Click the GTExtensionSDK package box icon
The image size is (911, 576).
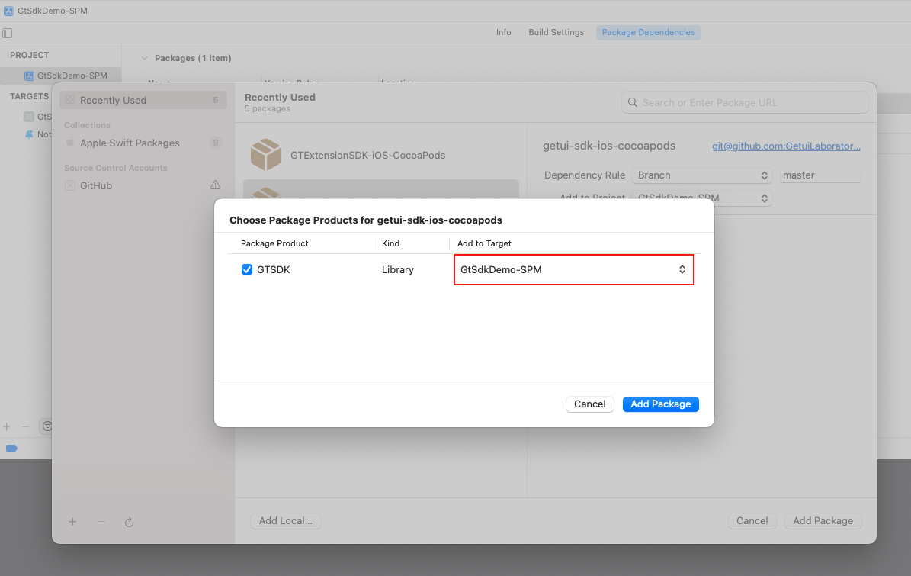click(x=265, y=155)
